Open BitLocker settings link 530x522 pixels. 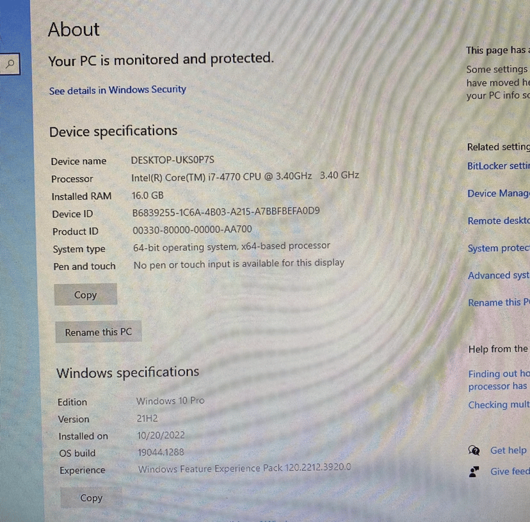tap(499, 166)
